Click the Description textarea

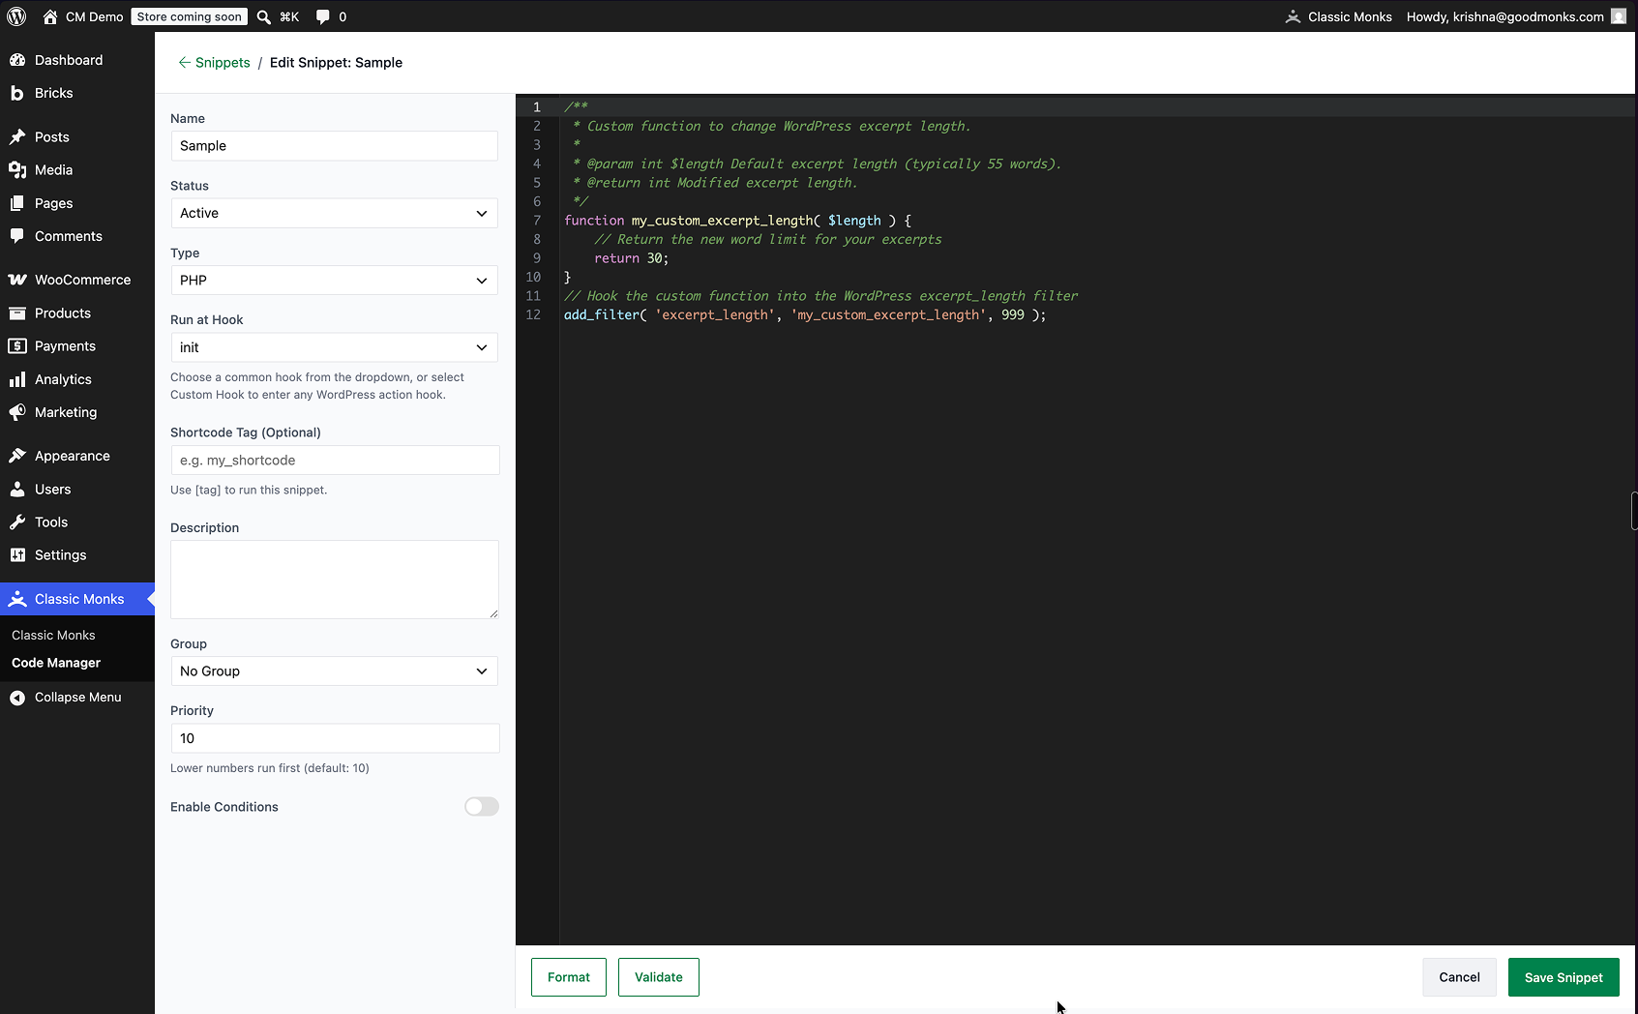tap(335, 580)
